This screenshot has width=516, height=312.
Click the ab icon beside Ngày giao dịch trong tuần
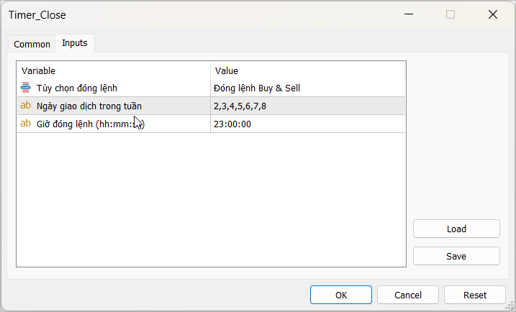tap(26, 106)
